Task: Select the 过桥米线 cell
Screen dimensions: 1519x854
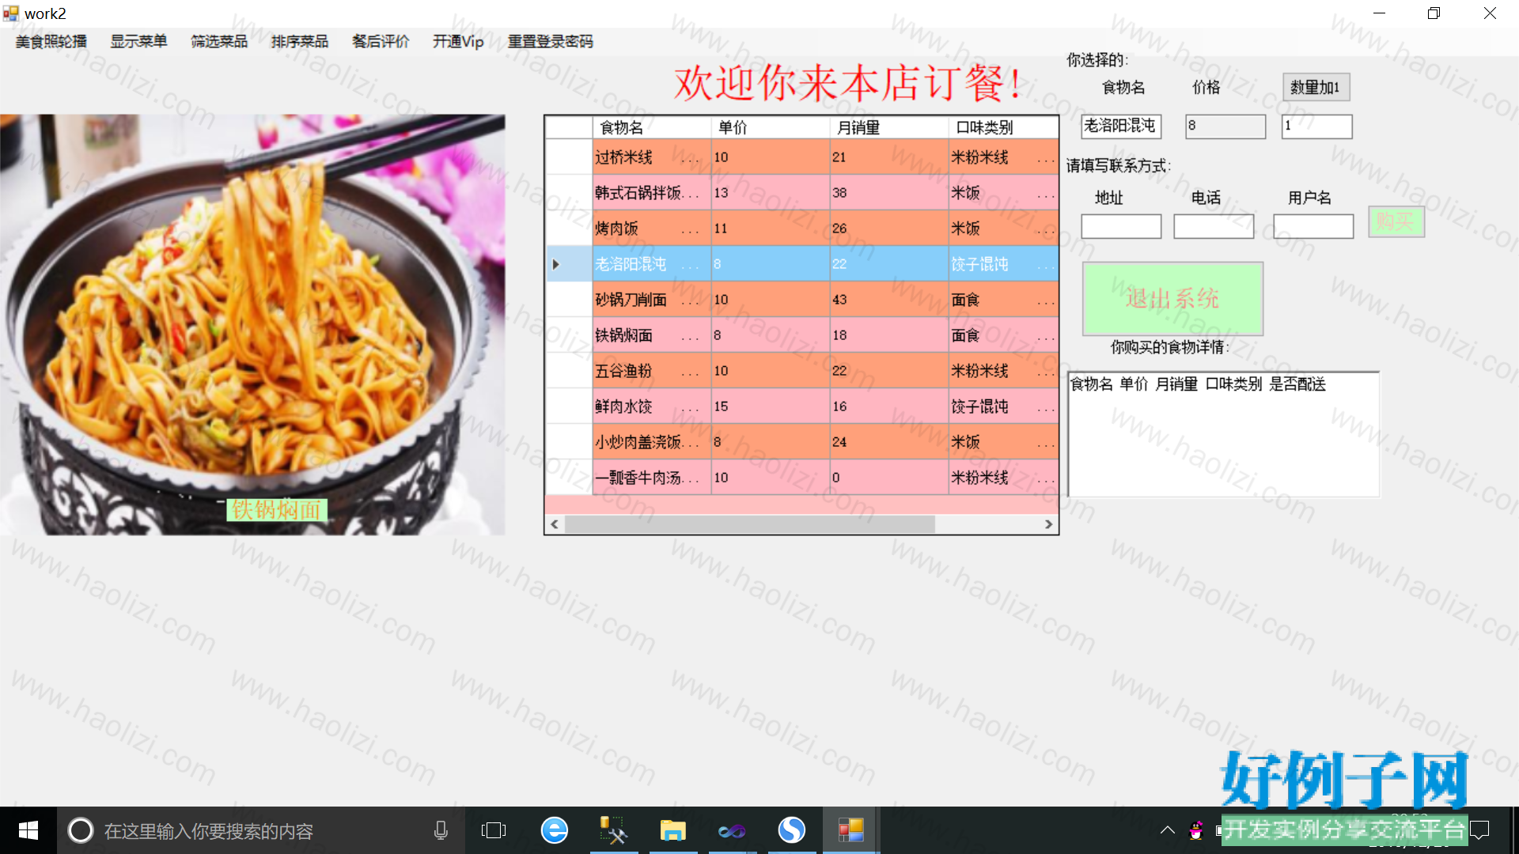Action: 652,157
